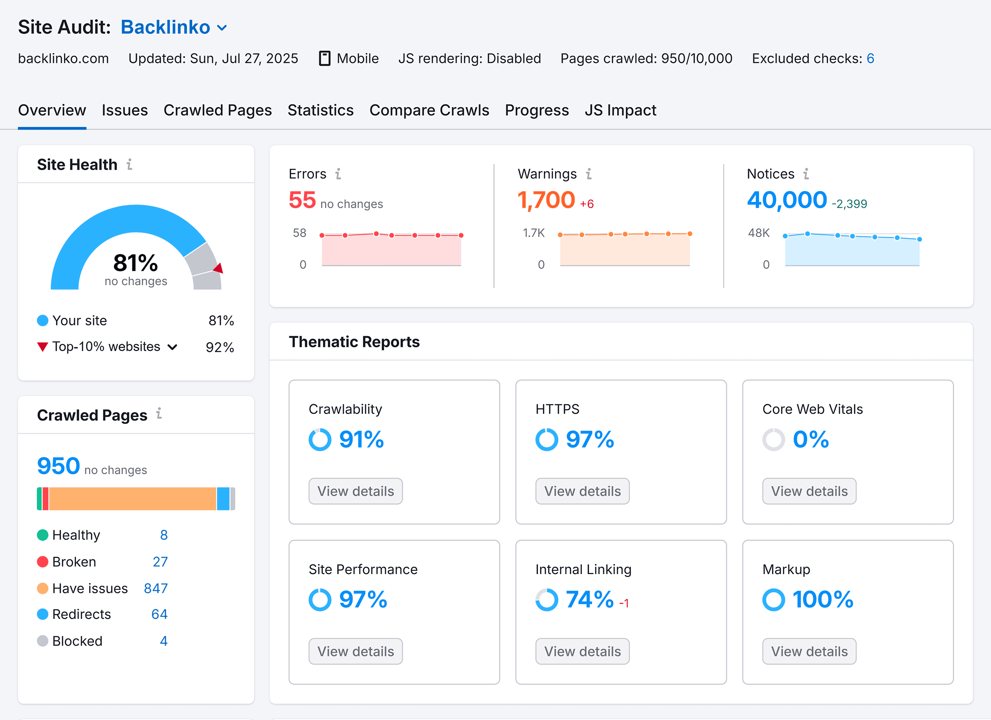The image size is (991, 720).
Task: Click the Notices info icon
Action: click(x=806, y=174)
